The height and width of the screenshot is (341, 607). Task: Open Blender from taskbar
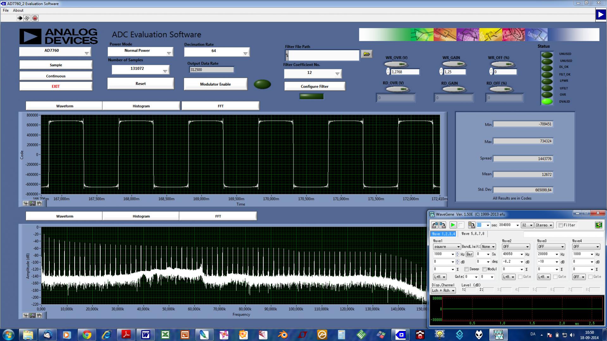(x=283, y=334)
